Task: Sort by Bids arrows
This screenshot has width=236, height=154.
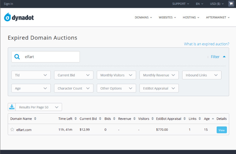Action: (114, 119)
